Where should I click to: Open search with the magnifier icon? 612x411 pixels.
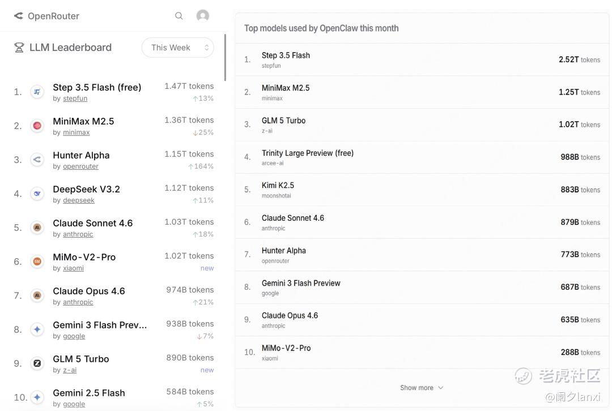tap(179, 16)
